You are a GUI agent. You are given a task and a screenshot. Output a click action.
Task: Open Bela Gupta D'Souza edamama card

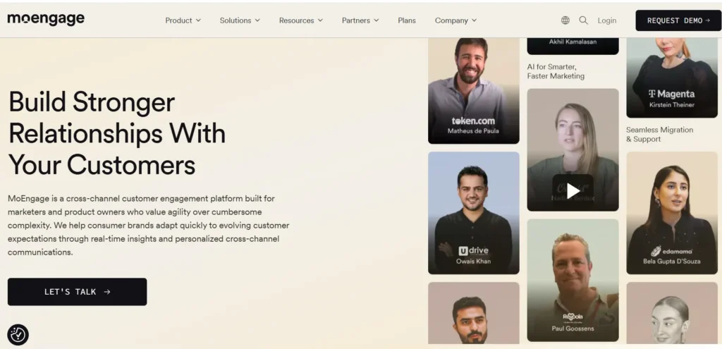[672, 213]
